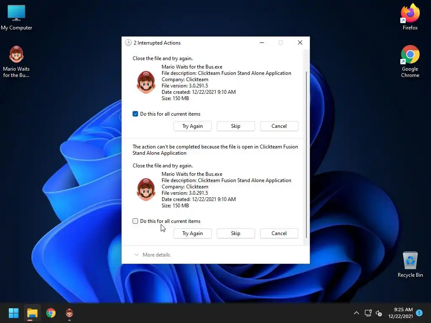Open Mario Waits for the Bus desktop shortcut

tap(16, 61)
